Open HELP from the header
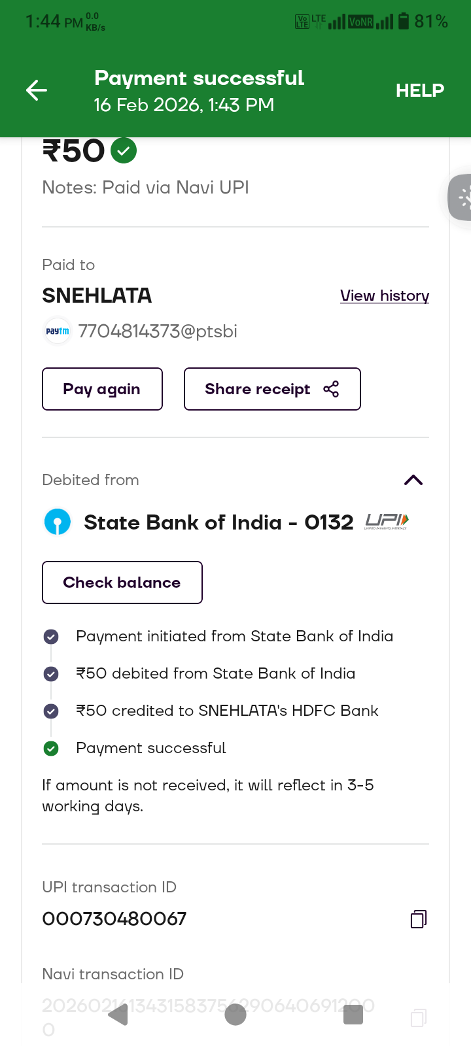 pos(419,90)
